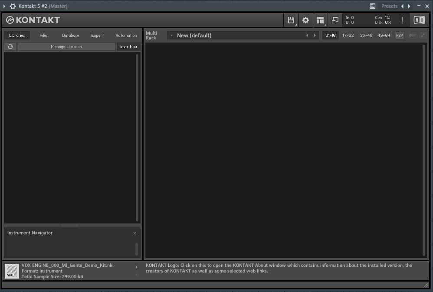Click Manage Libraries button
433x292 pixels.
pos(66,47)
